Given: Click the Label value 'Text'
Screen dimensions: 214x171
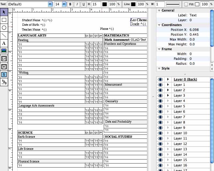Looking at the screenshot, I should [193, 15].
